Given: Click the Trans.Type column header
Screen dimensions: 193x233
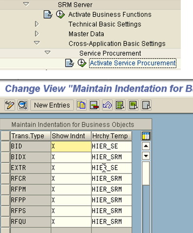Looking at the screenshot, I should point(31,136).
